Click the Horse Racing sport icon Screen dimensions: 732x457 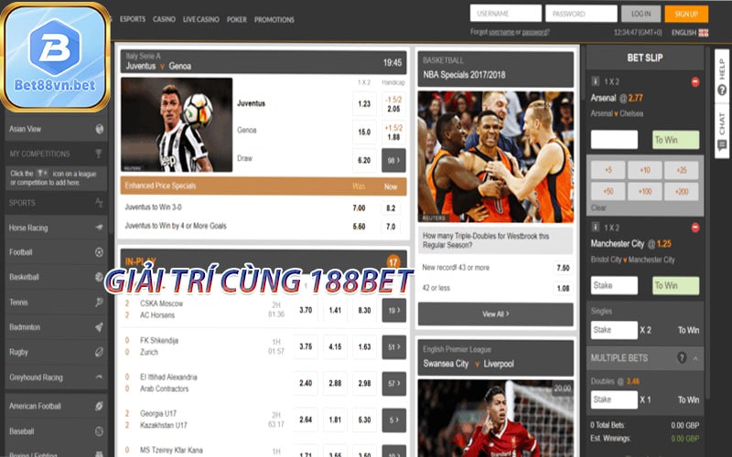(99, 228)
